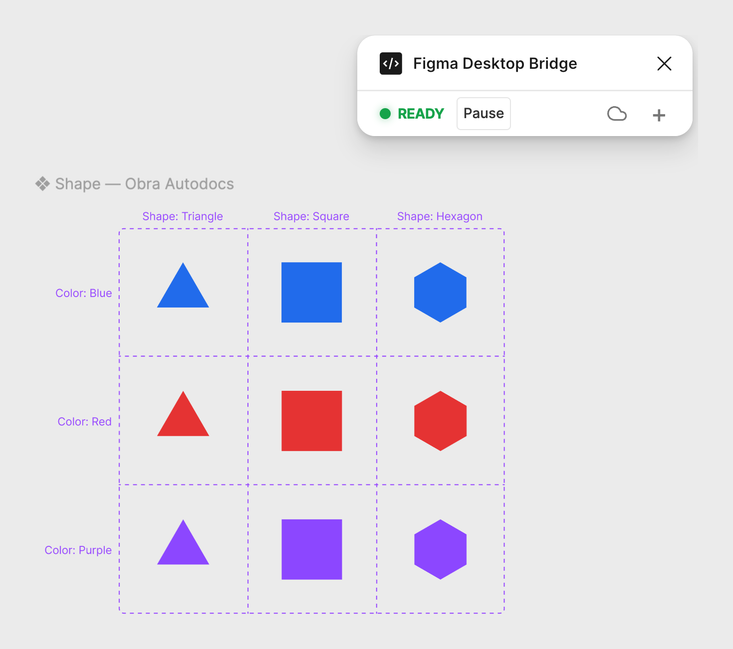The width and height of the screenshot is (733, 649).
Task: Click the Figma Desktop Bridge code icon
Action: (x=391, y=63)
